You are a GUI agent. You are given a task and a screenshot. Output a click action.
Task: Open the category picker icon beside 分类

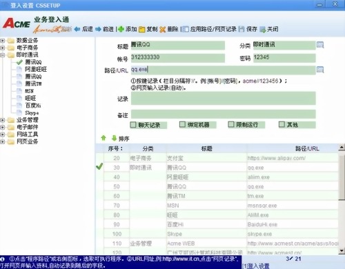[x=320, y=45]
